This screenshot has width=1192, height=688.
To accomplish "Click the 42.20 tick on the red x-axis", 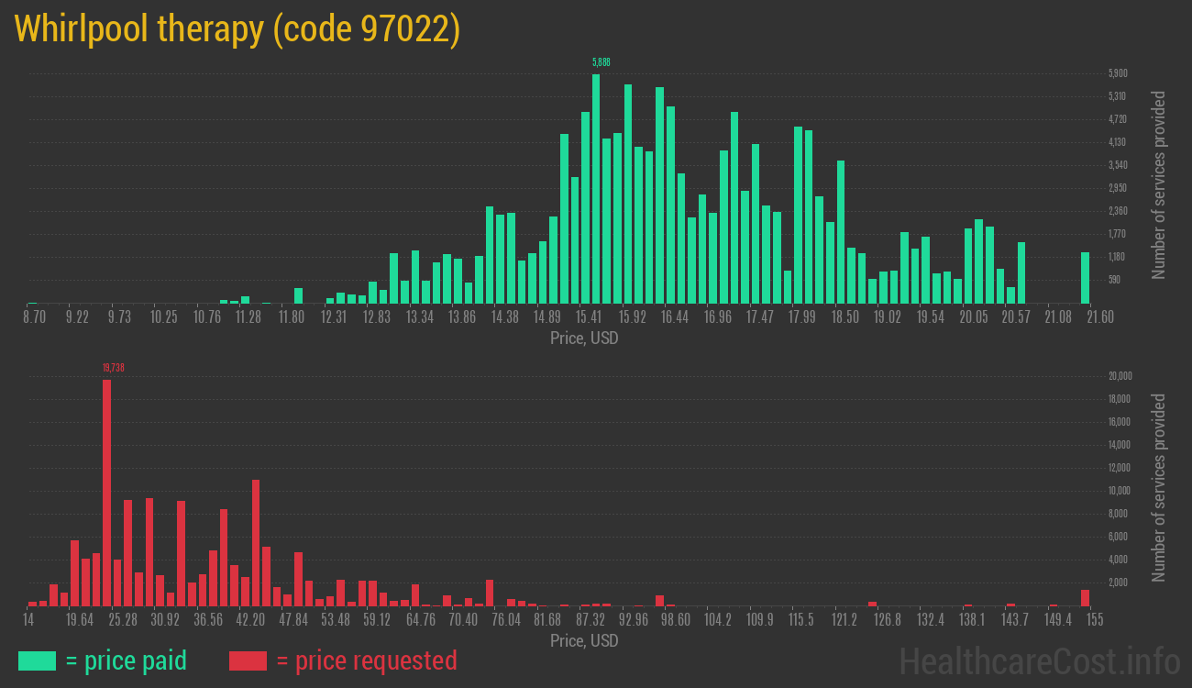I will click(x=250, y=620).
